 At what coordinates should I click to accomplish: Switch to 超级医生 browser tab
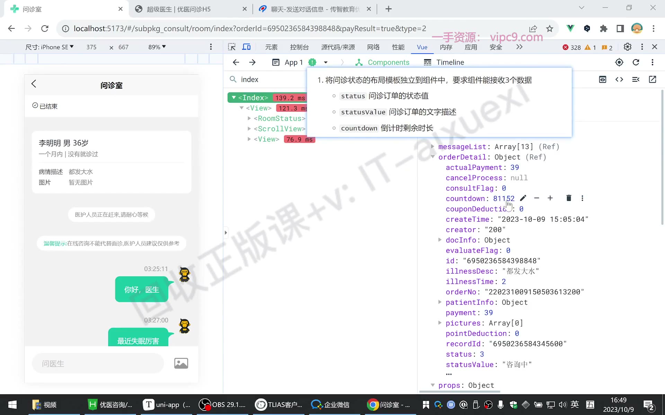pos(191,9)
